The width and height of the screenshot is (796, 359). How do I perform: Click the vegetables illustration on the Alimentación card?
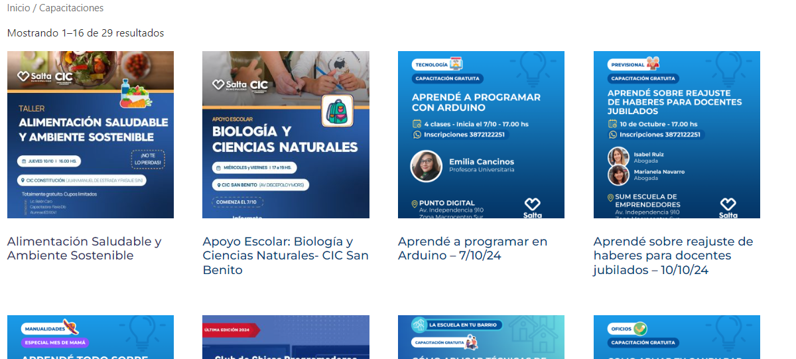(x=135, y=94)
